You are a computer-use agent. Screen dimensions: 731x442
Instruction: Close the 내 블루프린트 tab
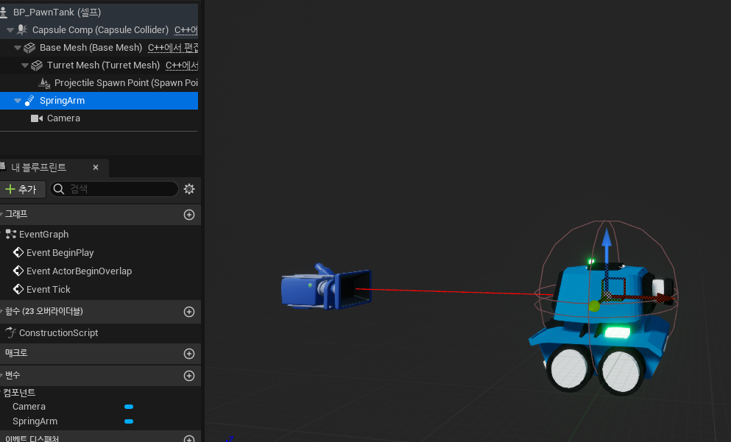pos(96,167)
